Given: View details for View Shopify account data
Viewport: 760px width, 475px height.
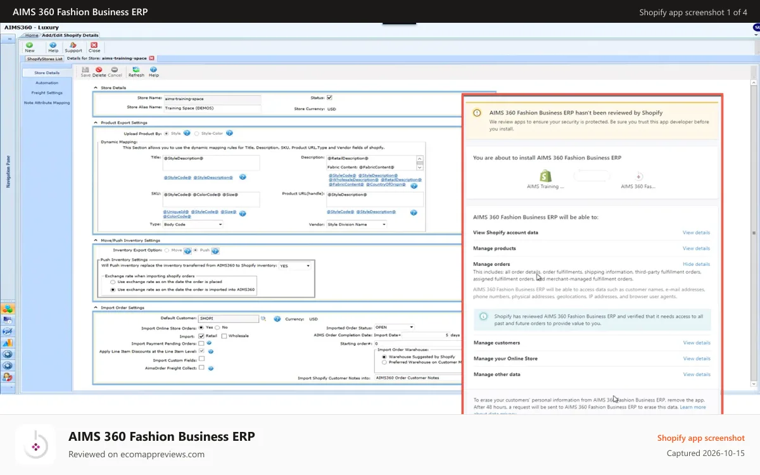Looking at the screenshot, I should coord(696,232).
